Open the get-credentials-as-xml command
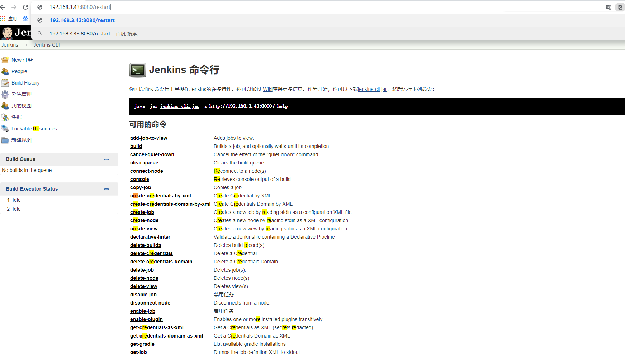This screenshot has width=625, height=354. click(x=157, y=327)
